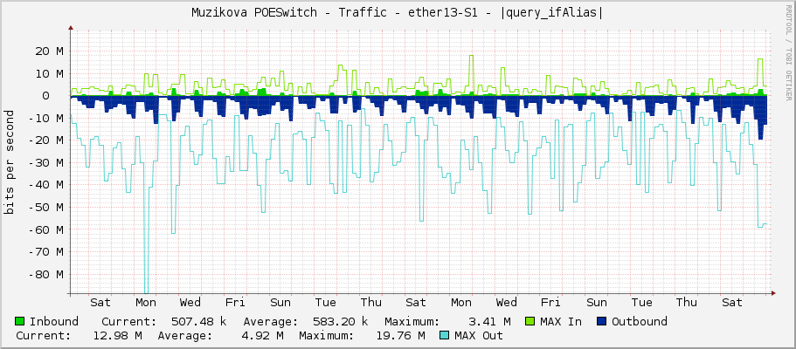Click the cyan MAX Out legend swatch
Viewport: 796px width, 349px height.
(x=444, y=335)
